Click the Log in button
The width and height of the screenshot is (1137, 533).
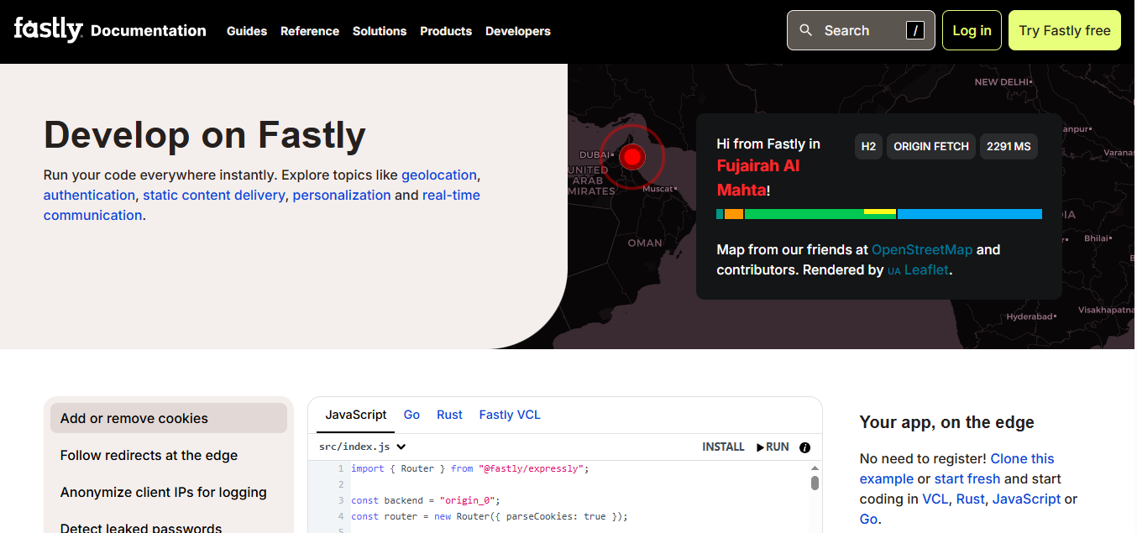click(972, 30)
